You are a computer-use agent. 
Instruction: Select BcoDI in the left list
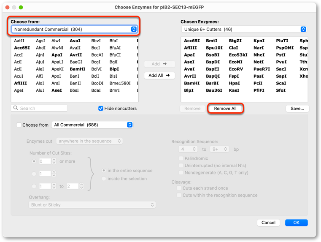(97, 83)
